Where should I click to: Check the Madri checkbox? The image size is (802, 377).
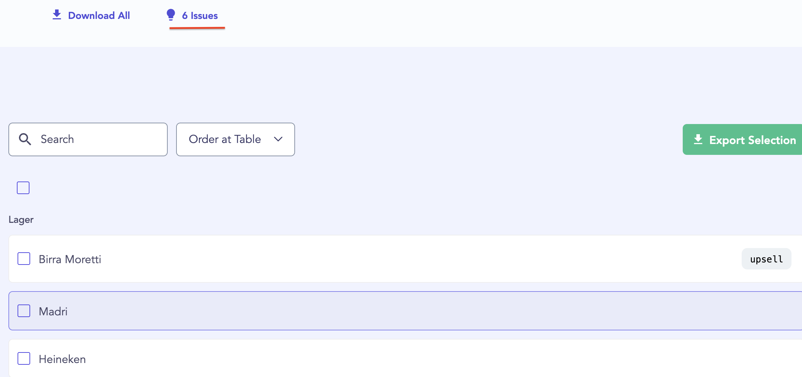[24, 311]
